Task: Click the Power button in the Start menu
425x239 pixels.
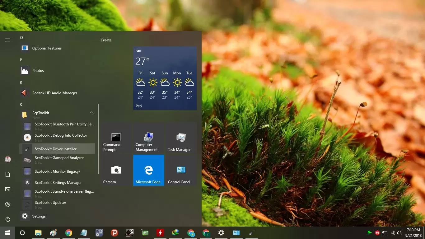Action: click(7, 219)
